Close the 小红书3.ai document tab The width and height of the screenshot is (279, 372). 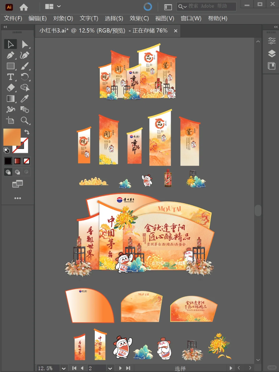point(176,31)
